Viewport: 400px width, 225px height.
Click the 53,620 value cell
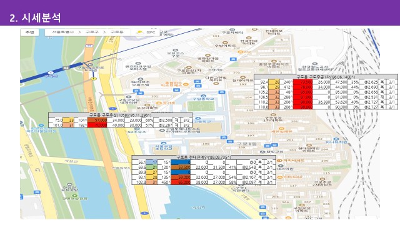click(339, 102)
